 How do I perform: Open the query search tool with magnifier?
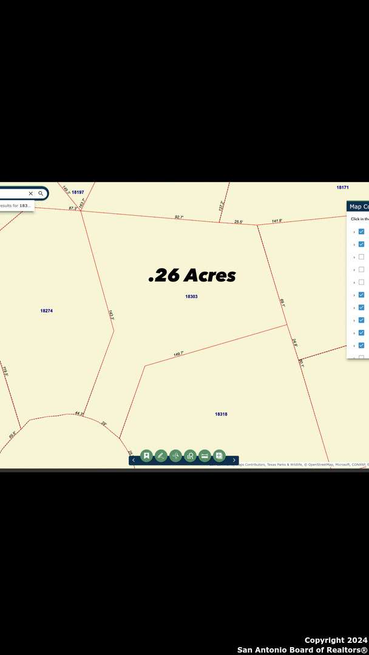click(190, 456)
